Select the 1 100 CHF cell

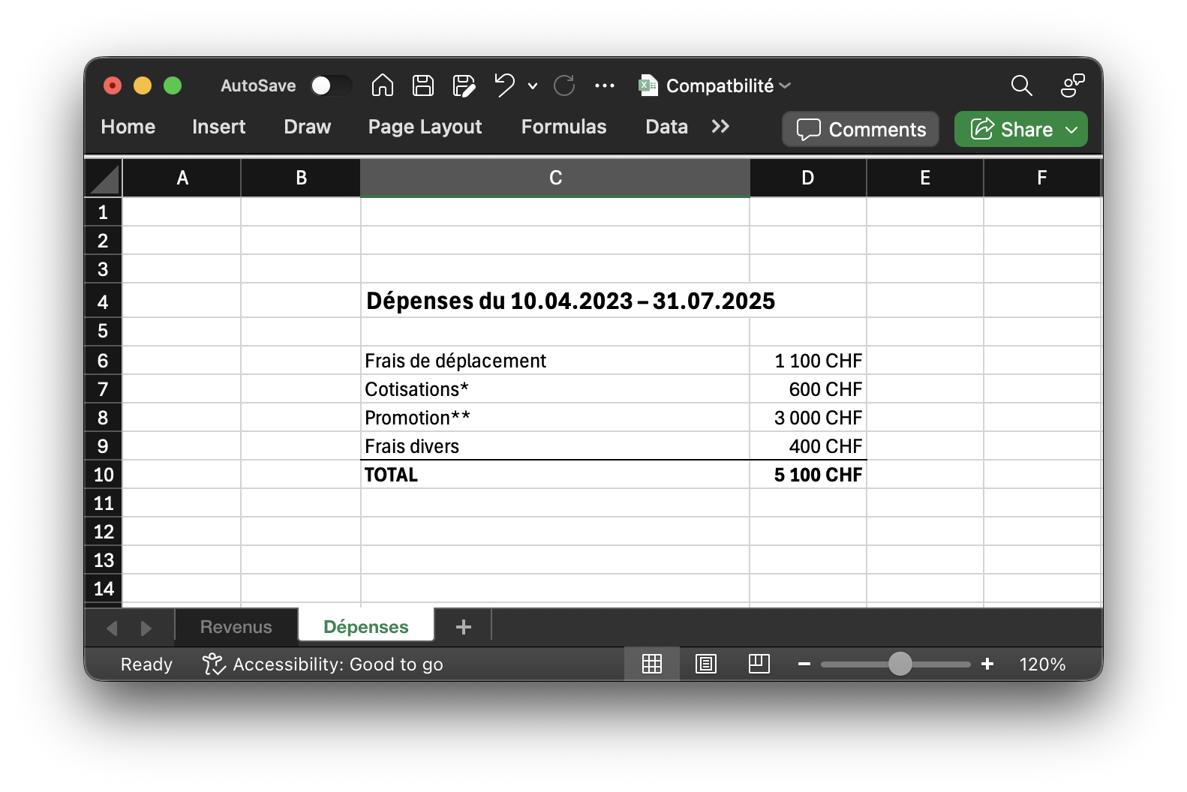[808, 361]
